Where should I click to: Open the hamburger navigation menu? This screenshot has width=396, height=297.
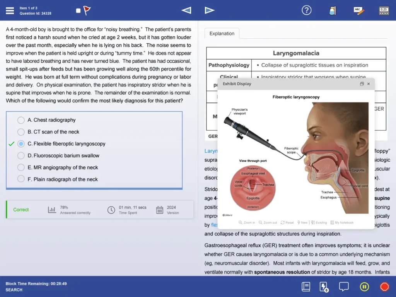tap(10, 10)
